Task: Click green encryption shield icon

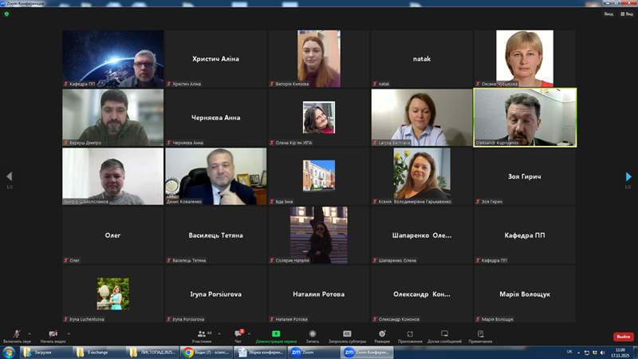Action: point(6,14)
